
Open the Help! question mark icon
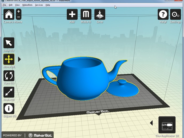tap(163, 14)
